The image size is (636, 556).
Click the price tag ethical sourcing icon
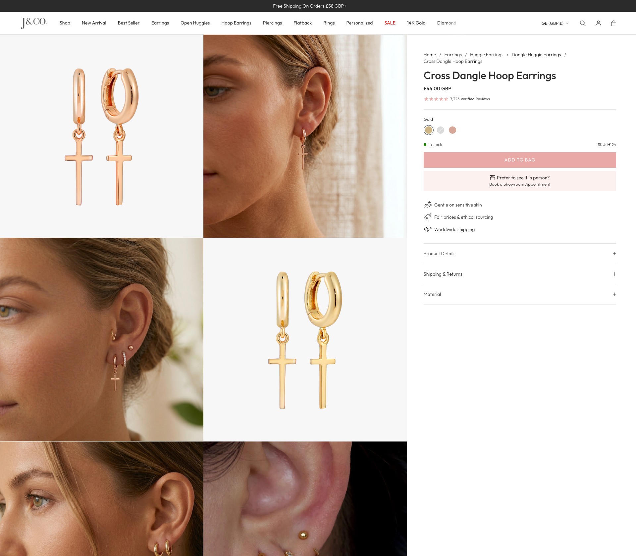[428, 217]
